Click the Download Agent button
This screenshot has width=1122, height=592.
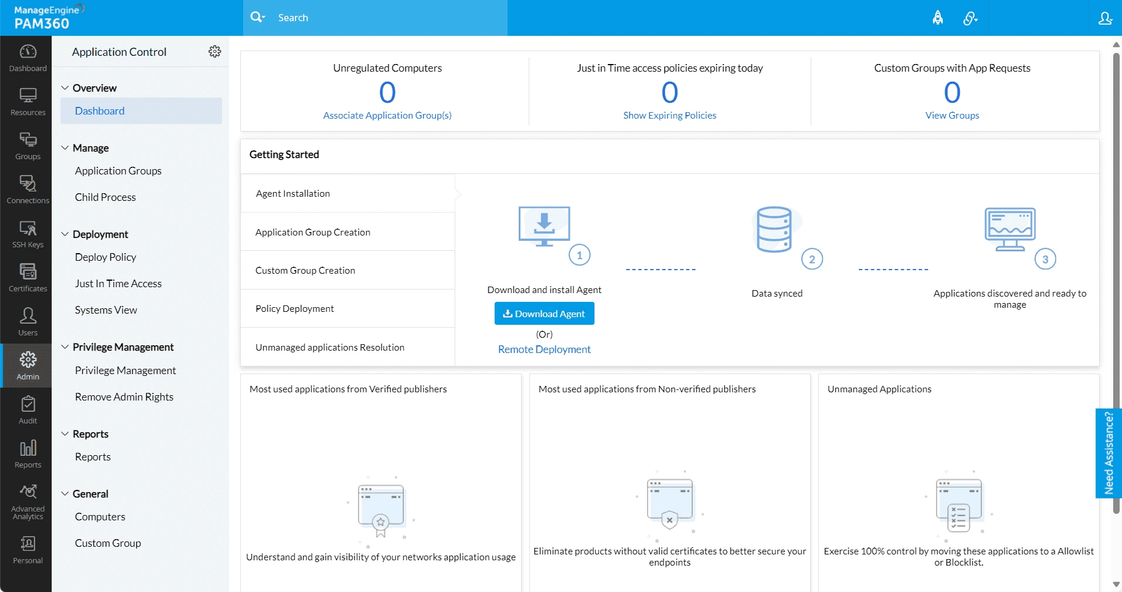coord(544,314)
